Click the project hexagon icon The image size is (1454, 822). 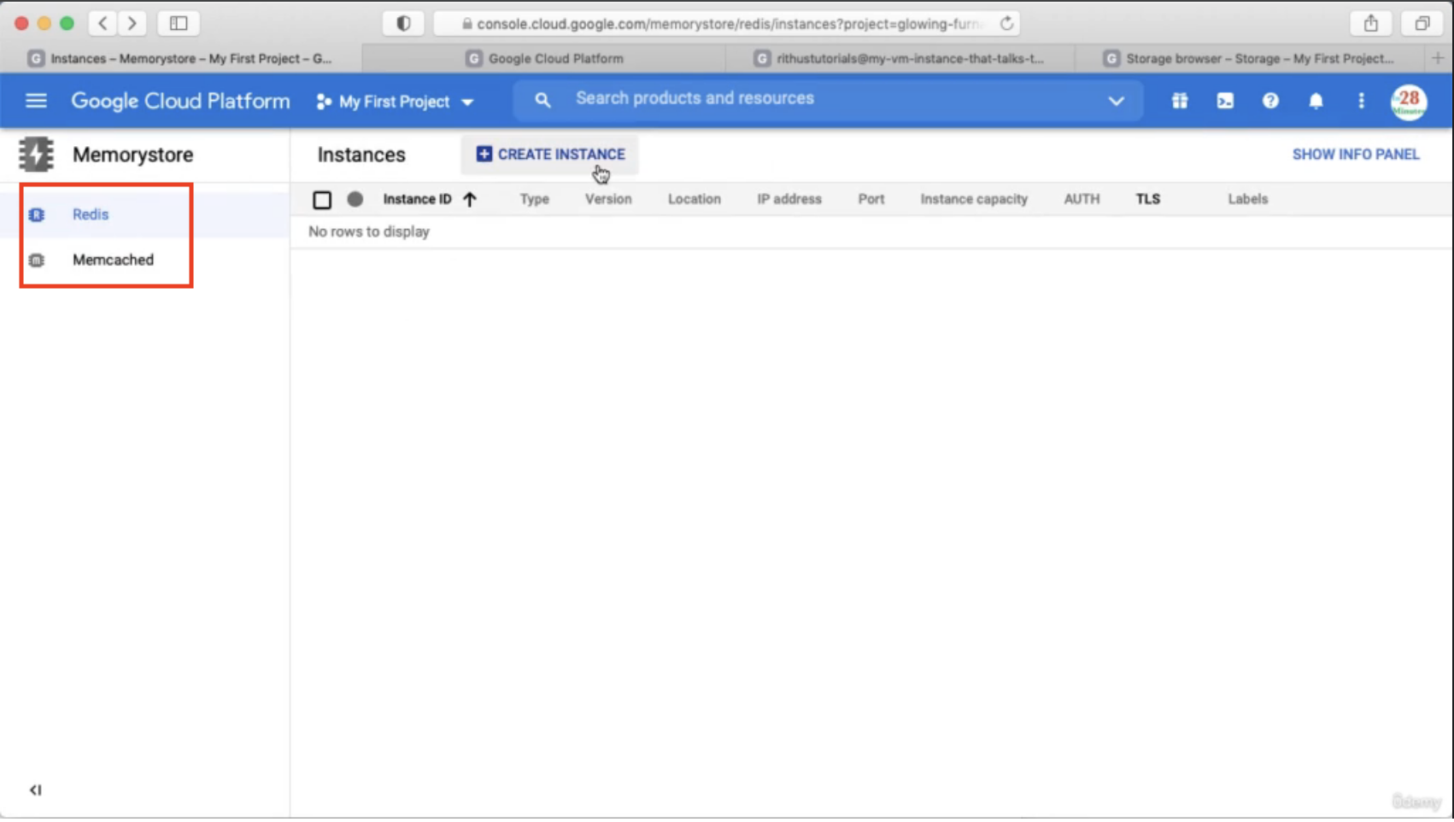[x=323, y=102]
